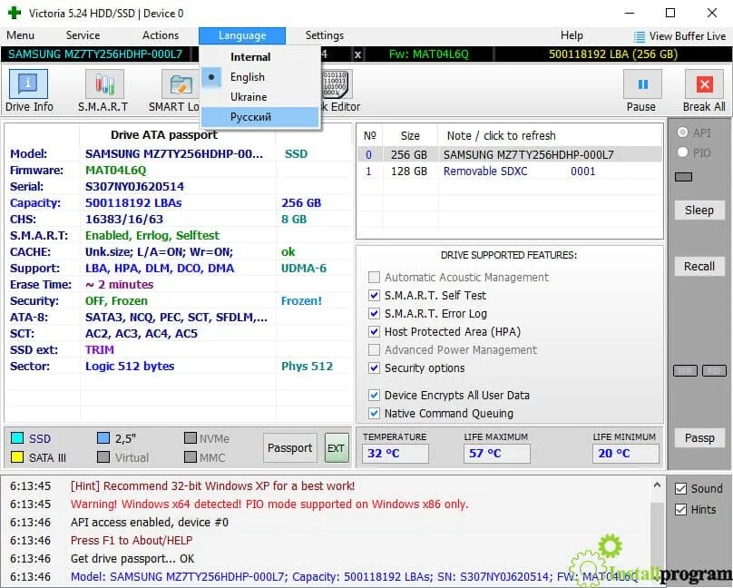The height and width of the screenshot is (588, 733).
Task: Disable the Hints checkbox
Action: tap(680, 509)
